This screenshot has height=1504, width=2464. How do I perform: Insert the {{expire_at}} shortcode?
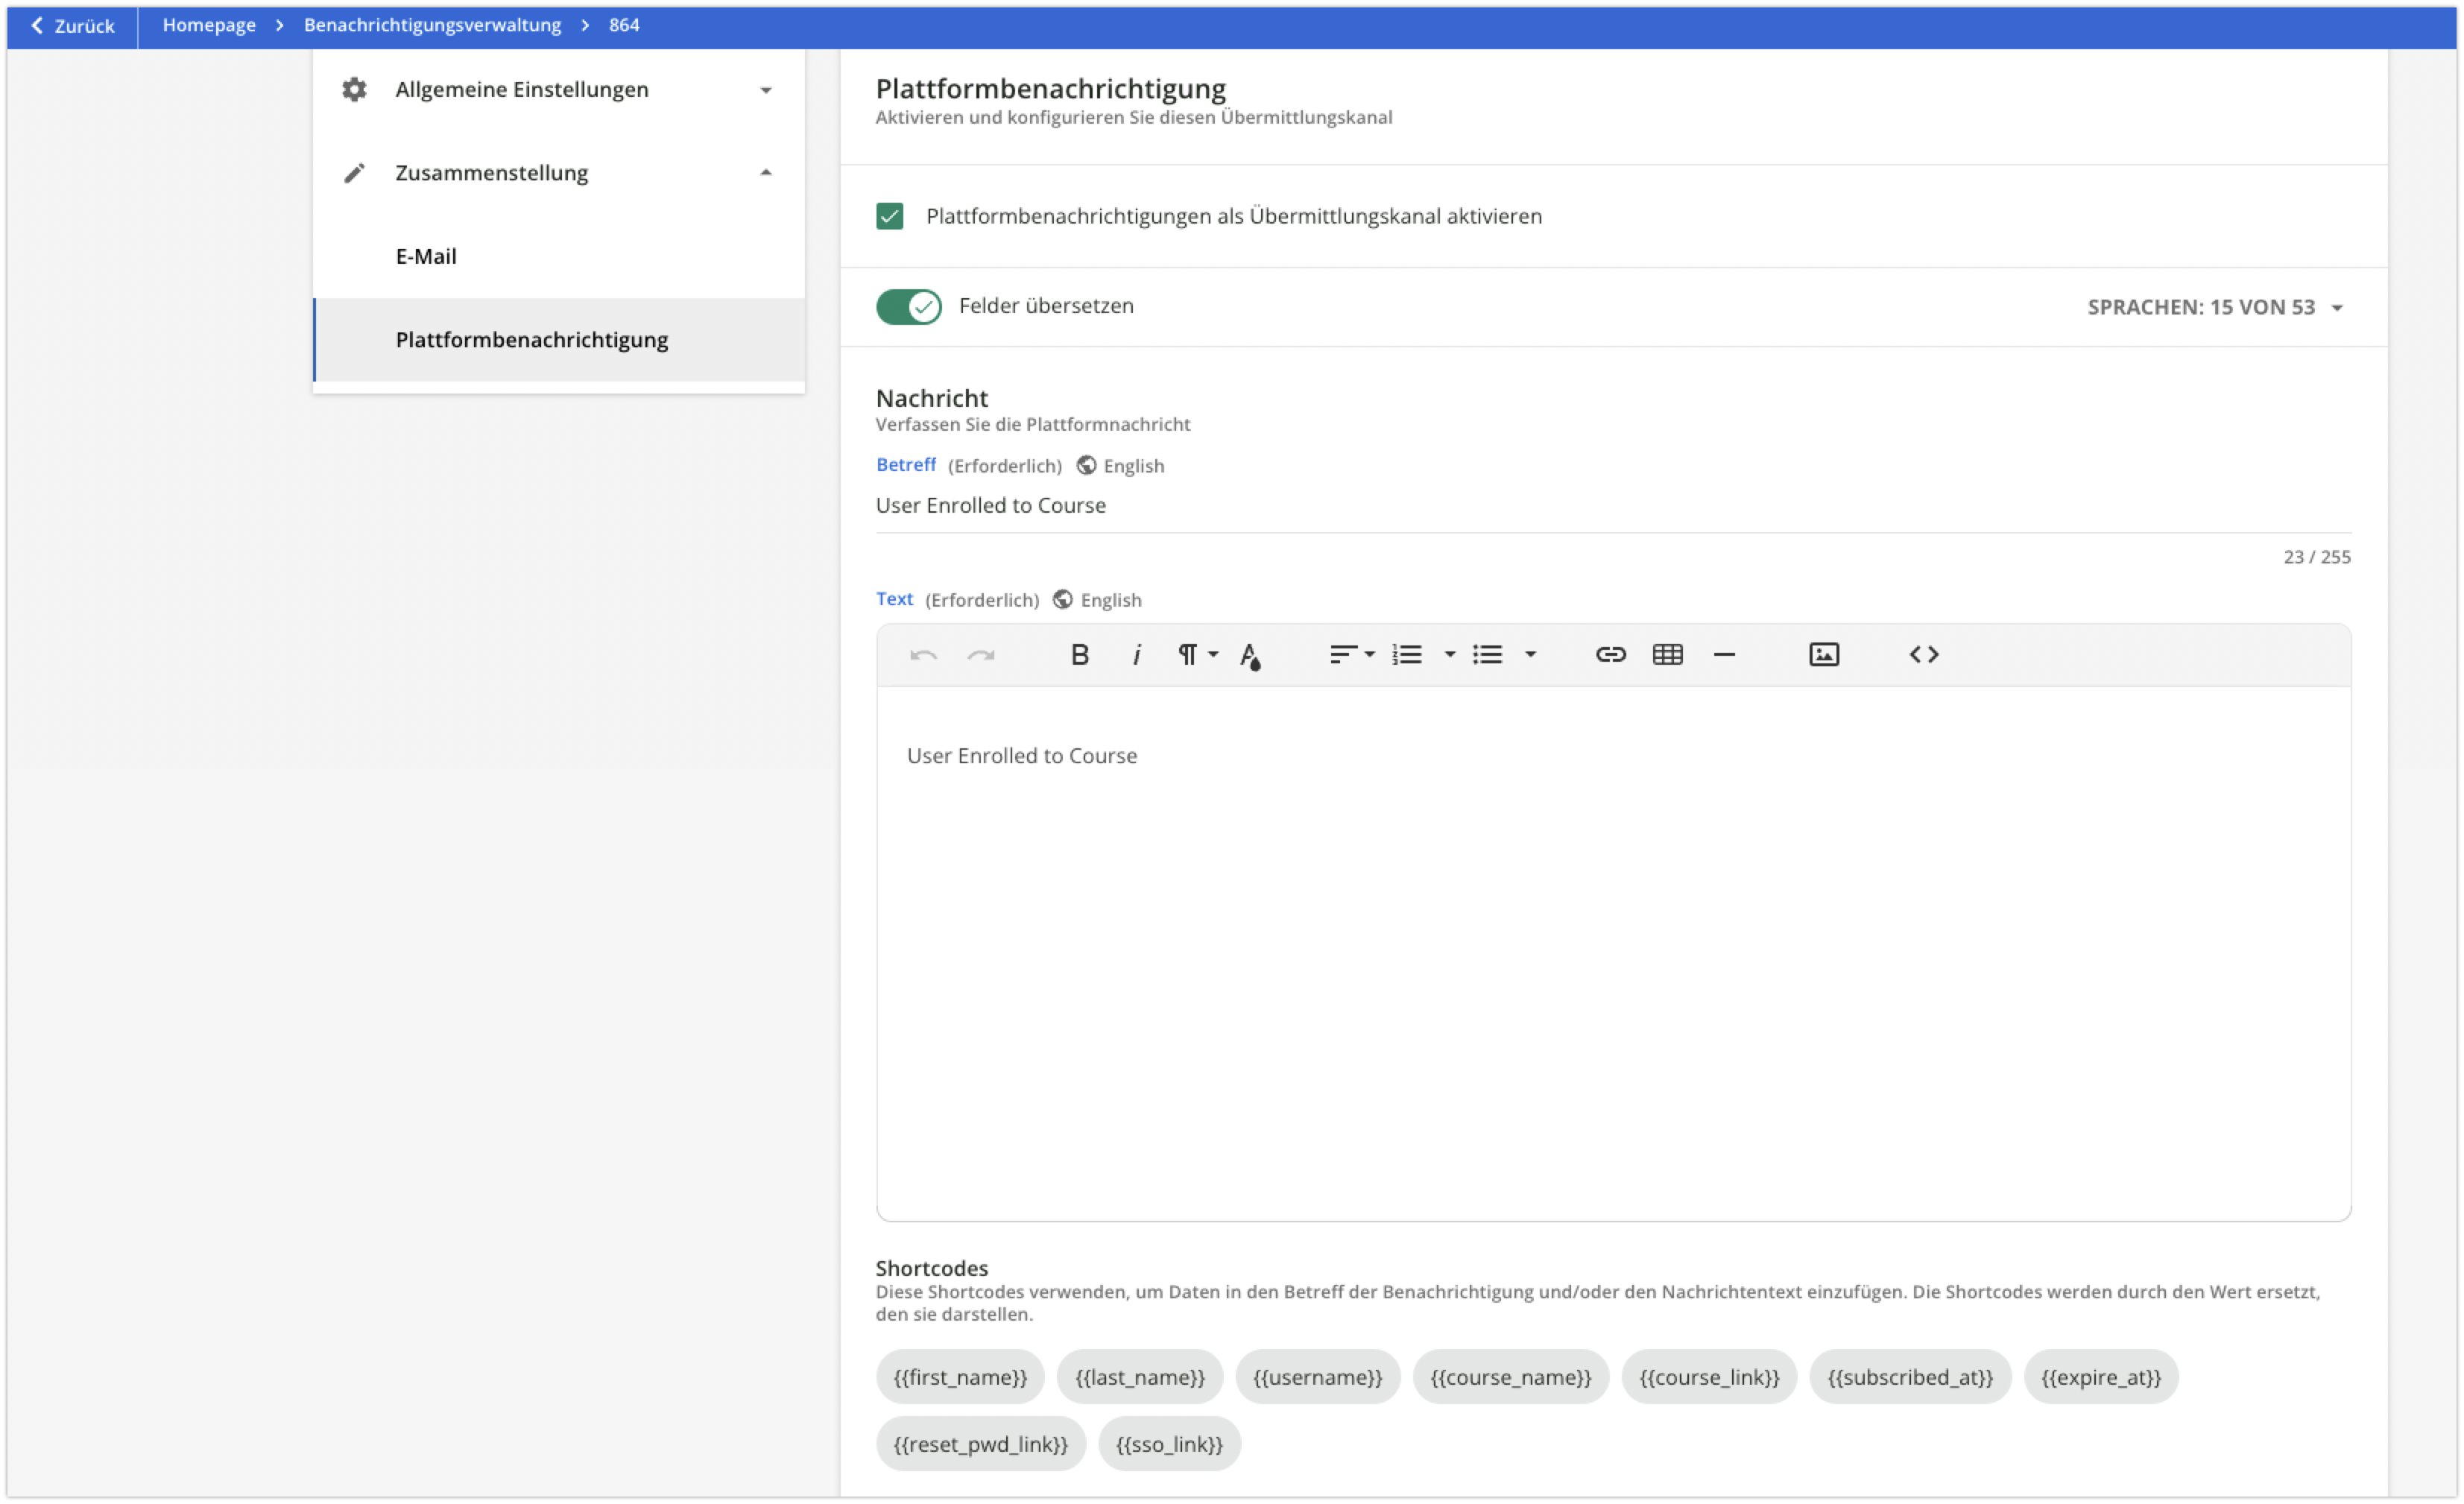click(2101, 1377)
